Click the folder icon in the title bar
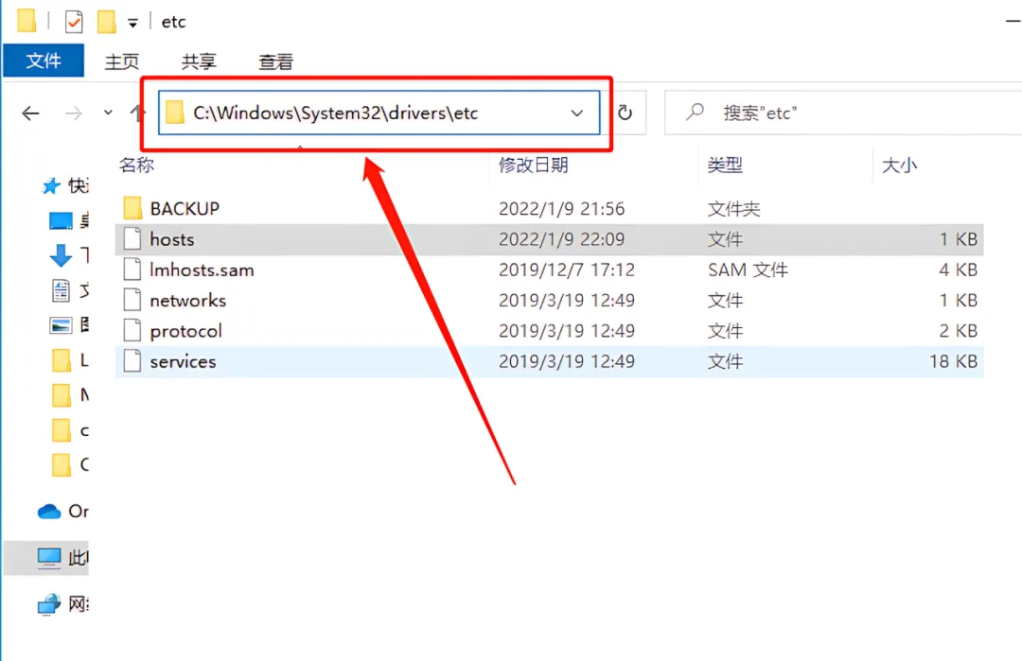Screen dimensions: 1022x661 pos(26,20)
